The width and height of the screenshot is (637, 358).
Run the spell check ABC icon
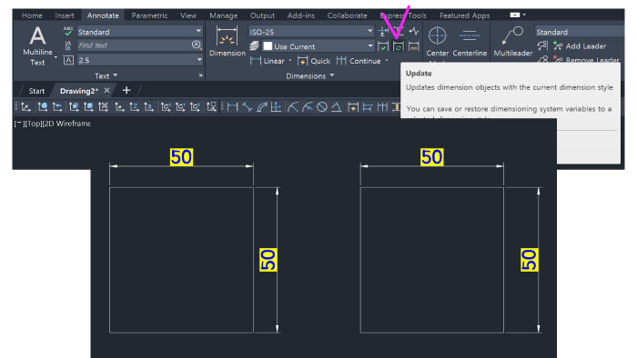(x=68, y=31)
